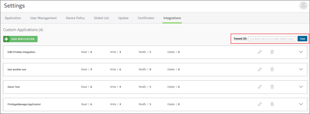Edit the Demo Test application
Image resolution: width=310 pixels, height=114 pixels.
tap(260, 87)
